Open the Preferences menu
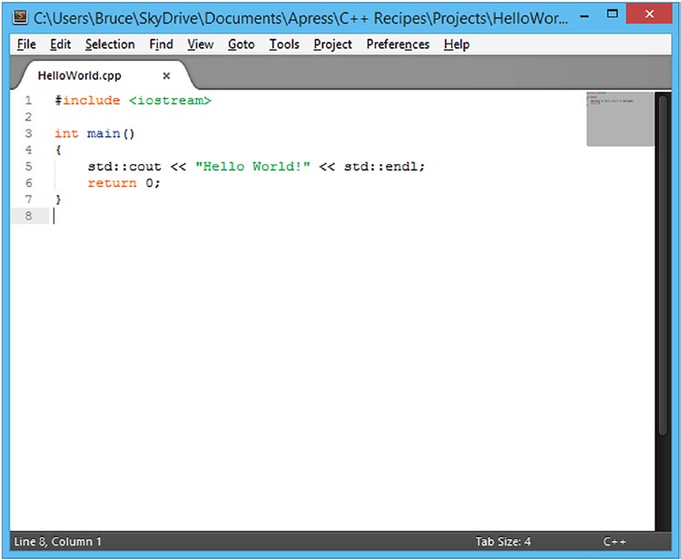 point(398,44)
